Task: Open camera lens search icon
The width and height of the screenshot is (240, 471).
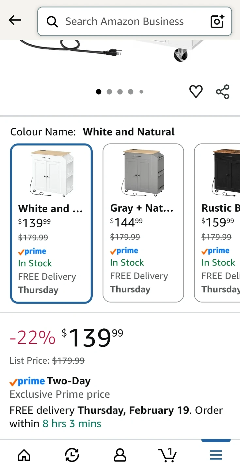Action: pyautogui.click(x=217, y=21)
